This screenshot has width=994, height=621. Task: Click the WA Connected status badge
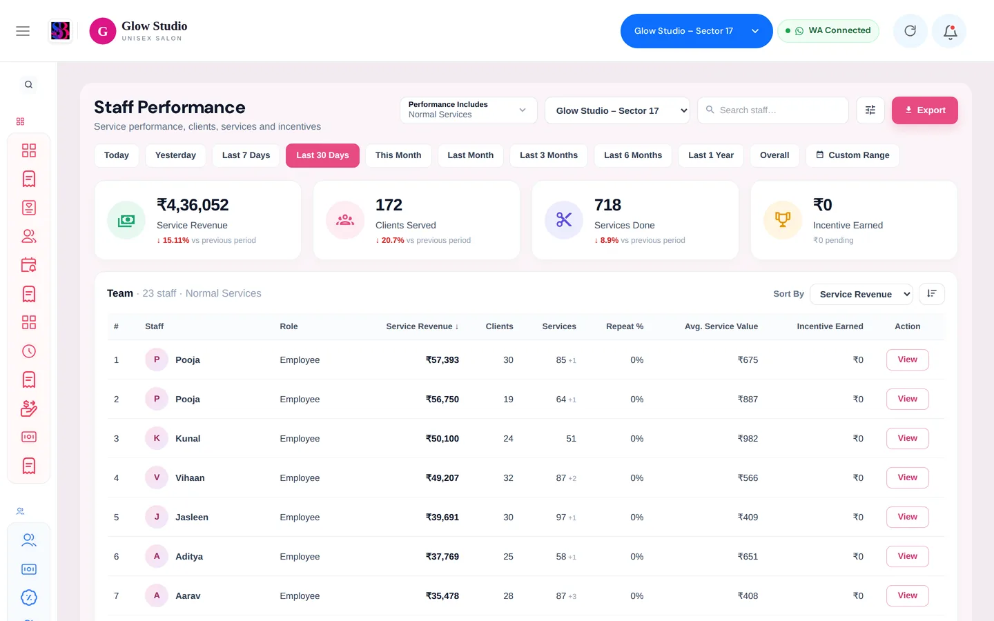click(828, 31)
